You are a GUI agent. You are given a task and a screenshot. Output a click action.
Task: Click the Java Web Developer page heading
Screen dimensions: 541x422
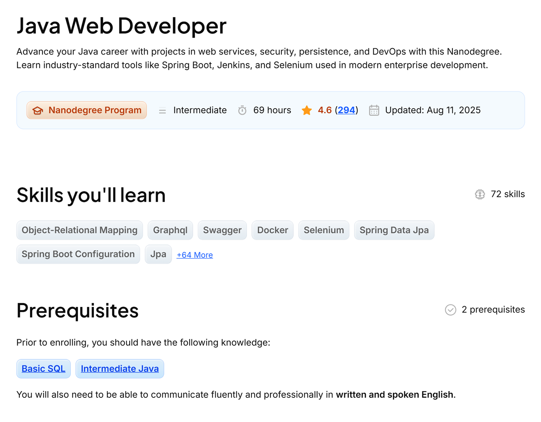click(121, 26)
